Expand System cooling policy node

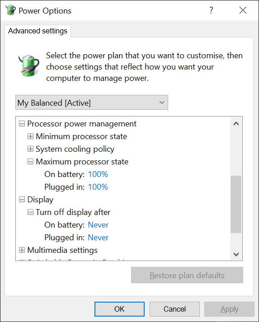pos(30,149)
